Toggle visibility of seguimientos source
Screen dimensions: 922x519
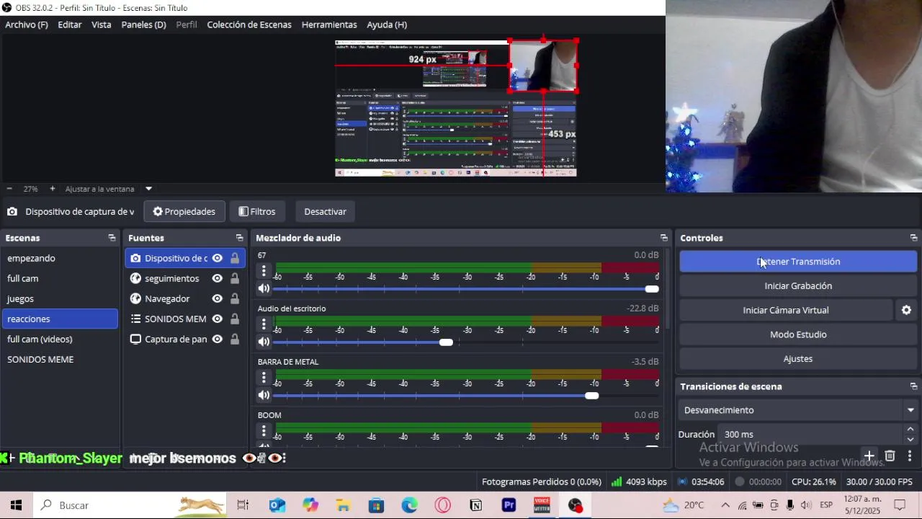tap(217, 278)
